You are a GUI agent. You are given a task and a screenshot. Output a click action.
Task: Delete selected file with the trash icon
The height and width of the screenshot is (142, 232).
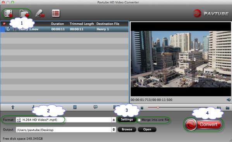click(75, 107)
